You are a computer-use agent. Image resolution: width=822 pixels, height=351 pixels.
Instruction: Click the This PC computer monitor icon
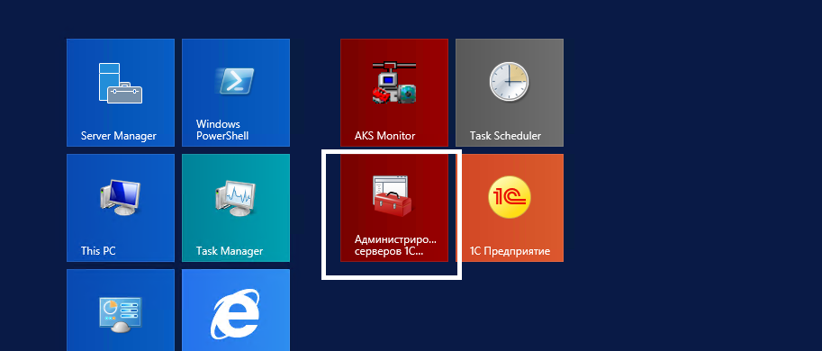coord(121,197)
